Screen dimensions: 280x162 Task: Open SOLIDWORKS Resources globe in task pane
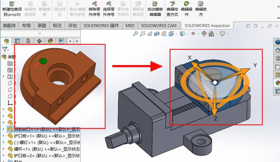[x=277, y=42]
